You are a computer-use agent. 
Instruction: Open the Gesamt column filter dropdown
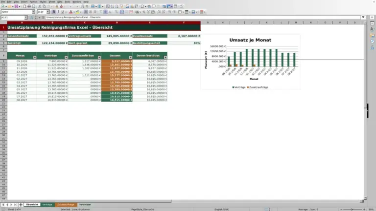click(130, 58)
